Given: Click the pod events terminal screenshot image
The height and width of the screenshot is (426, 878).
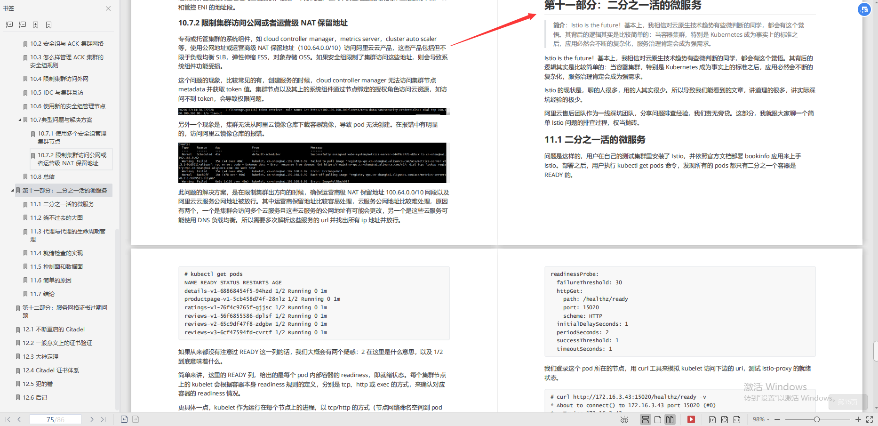Looking at the screenshot, I should 314,163.
